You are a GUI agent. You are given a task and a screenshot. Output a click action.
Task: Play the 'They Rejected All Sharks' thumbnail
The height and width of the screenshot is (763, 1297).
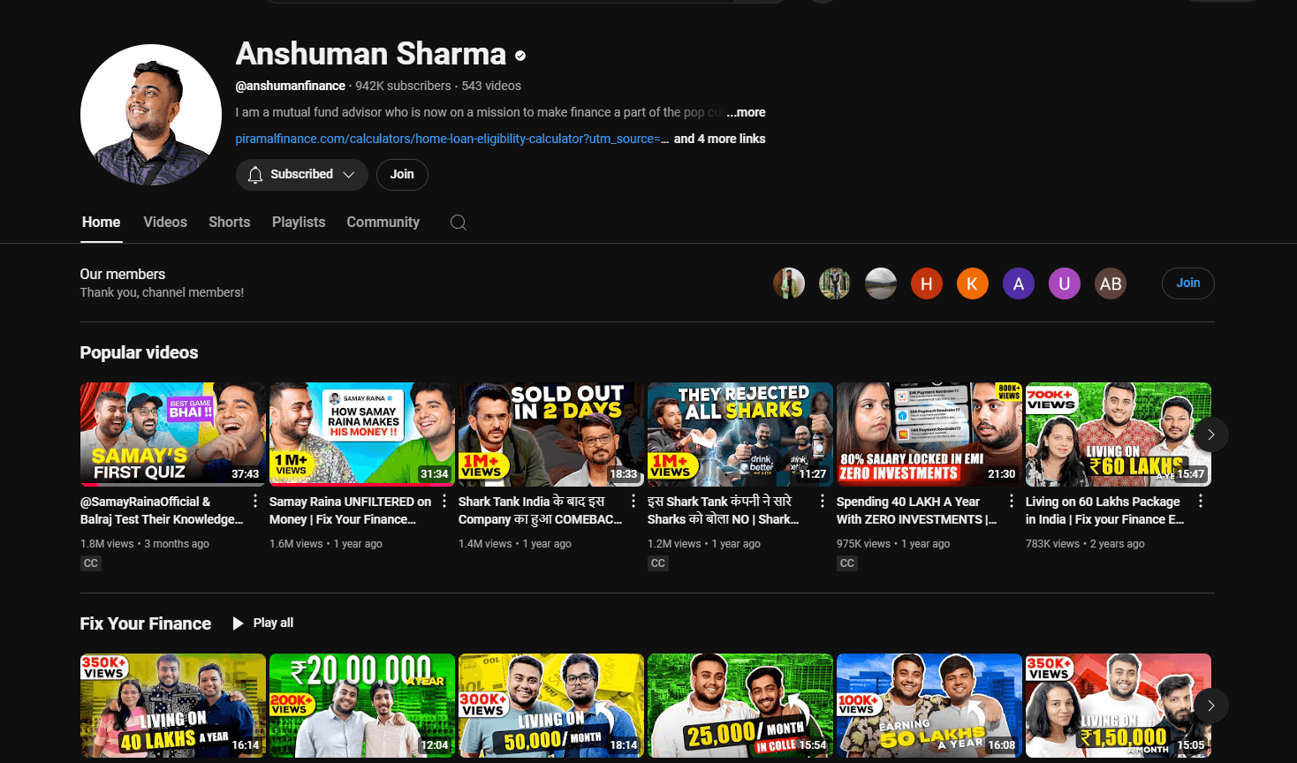[x=740, y=434]
